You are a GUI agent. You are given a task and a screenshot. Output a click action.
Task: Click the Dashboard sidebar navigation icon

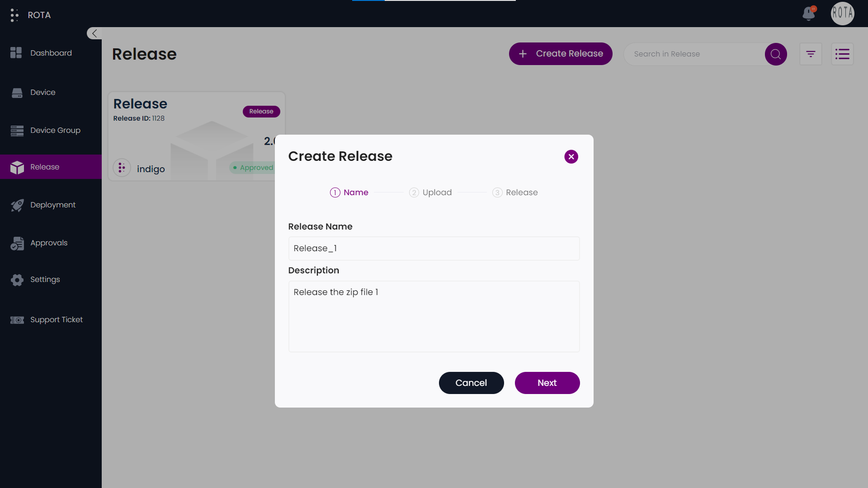coord(17,53)
